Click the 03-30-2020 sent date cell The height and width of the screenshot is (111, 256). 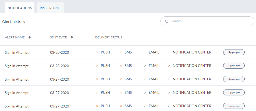tap(59, 52)
